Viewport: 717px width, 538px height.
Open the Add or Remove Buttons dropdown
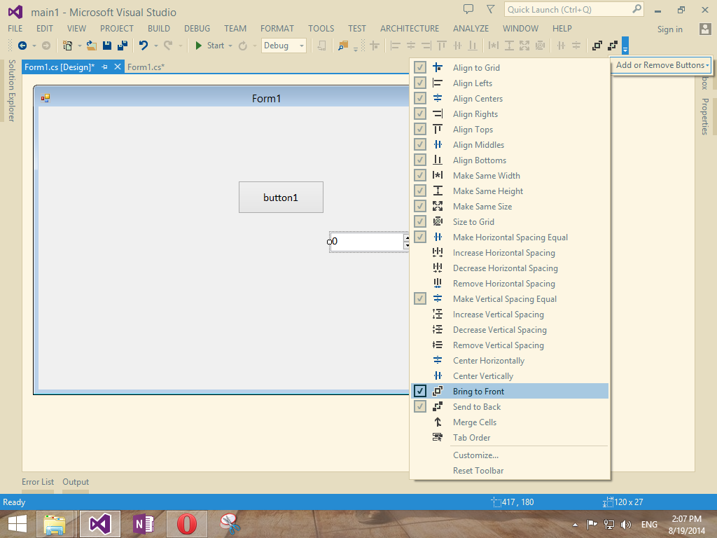[662, 65]
